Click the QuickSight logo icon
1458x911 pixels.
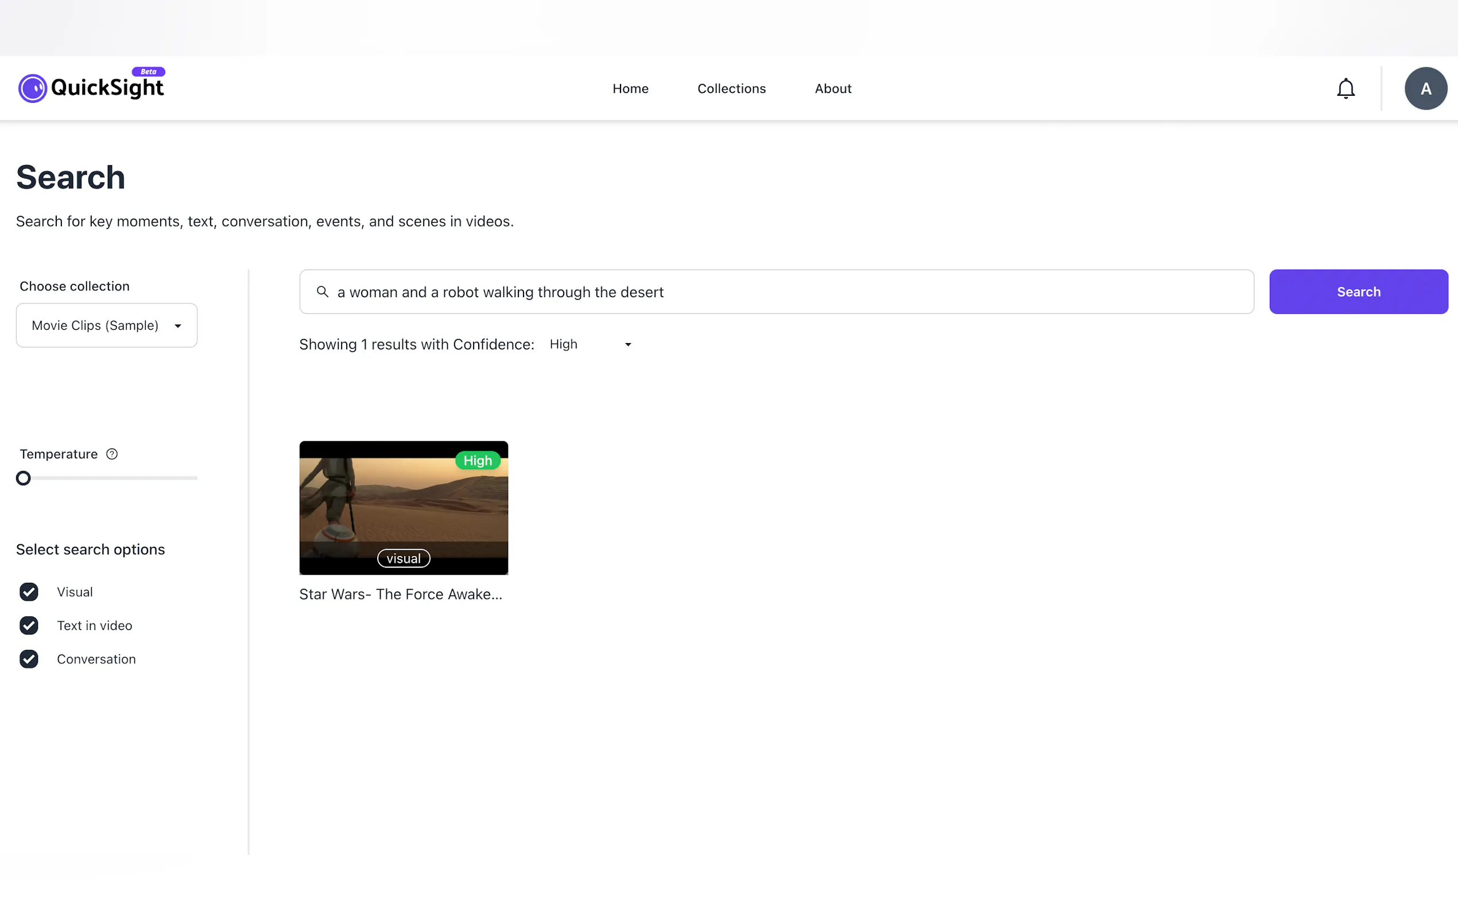point(33,88)
